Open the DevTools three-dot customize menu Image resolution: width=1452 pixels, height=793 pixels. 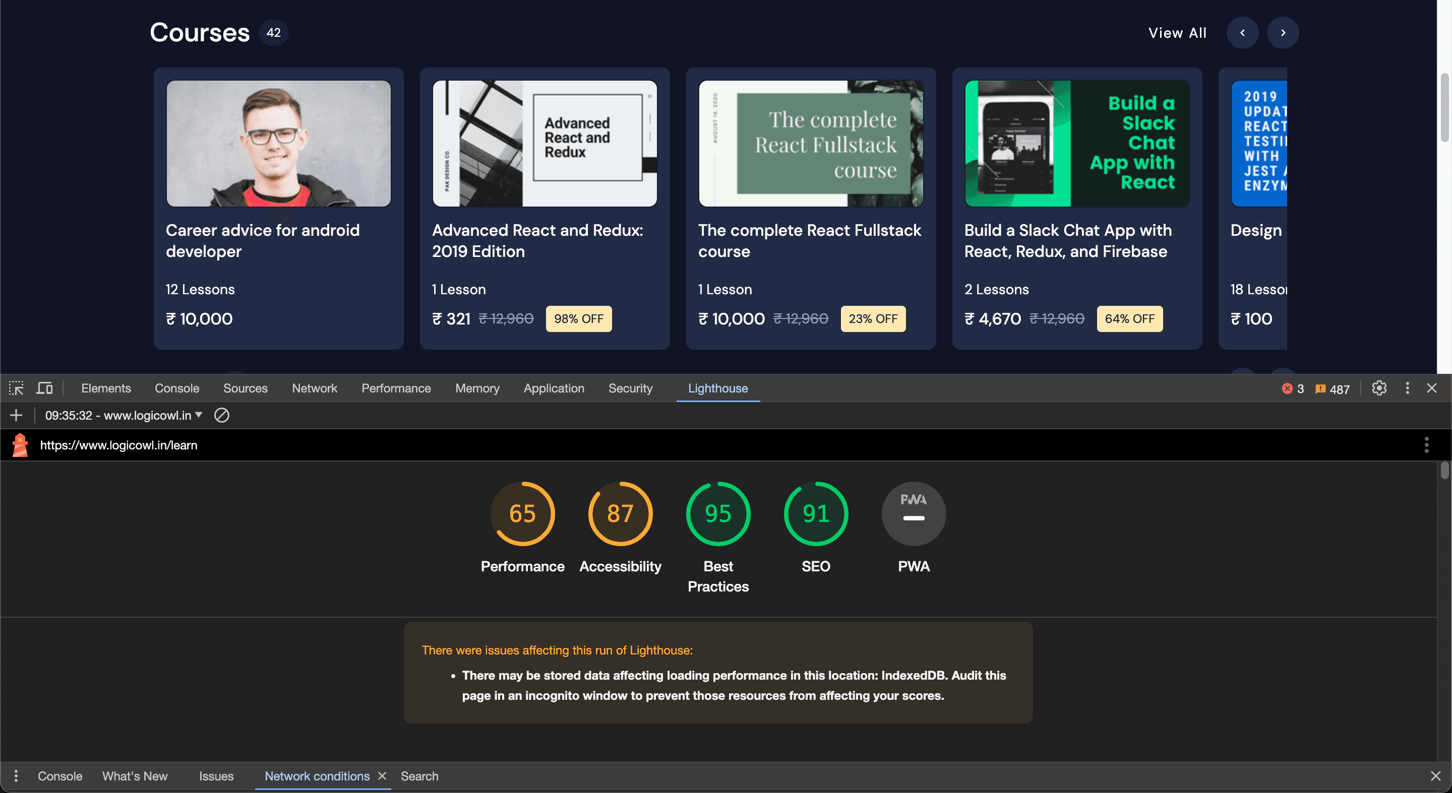(x=1407, y=388)
